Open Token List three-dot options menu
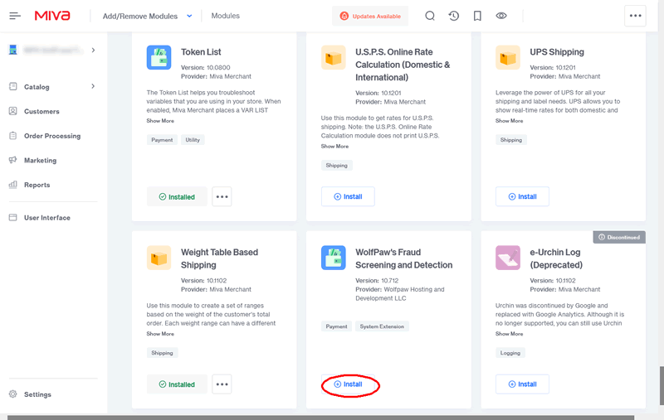This screenshot has height=420, width=664. pos(222,196)
